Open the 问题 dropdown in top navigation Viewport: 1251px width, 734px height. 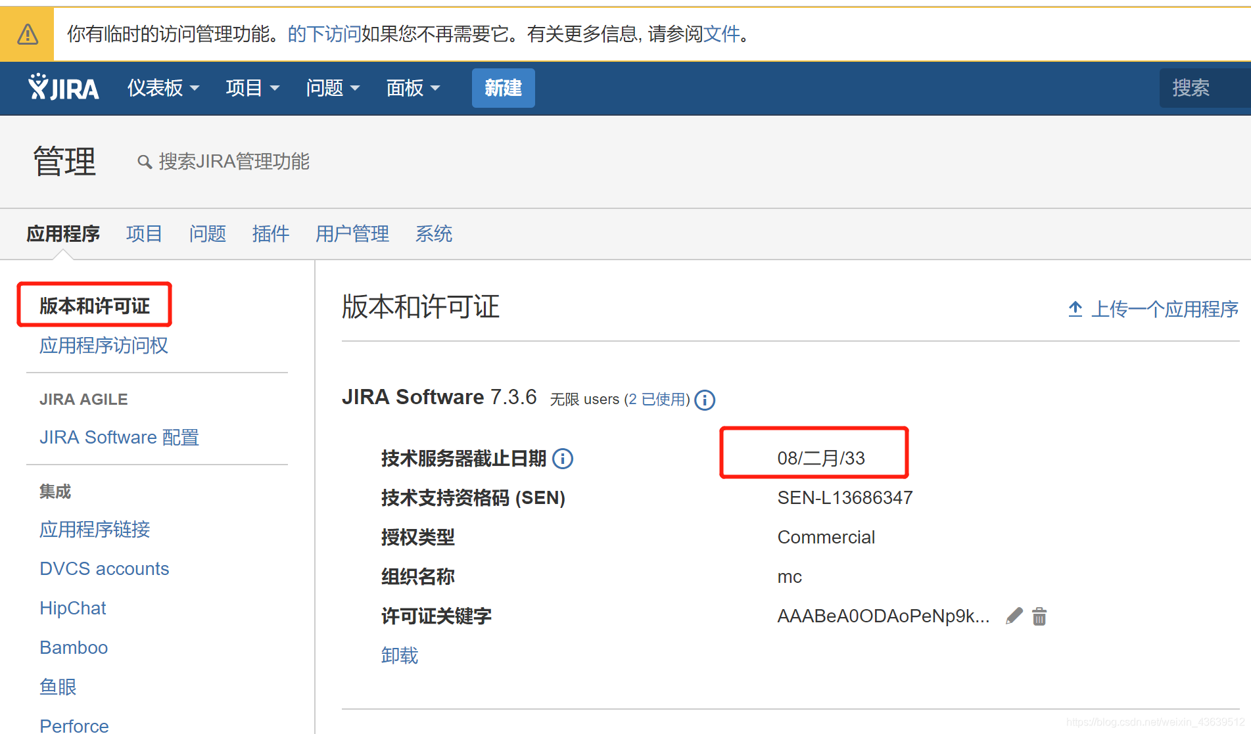333,87
